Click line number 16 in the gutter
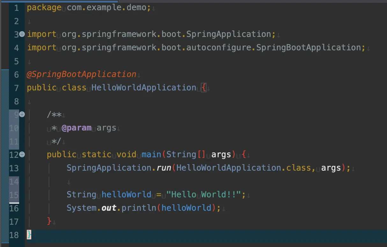The image size is (387, 247). [14, 208]
